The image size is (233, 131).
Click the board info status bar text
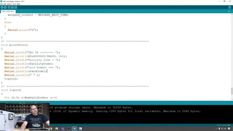tap(224, 125)
